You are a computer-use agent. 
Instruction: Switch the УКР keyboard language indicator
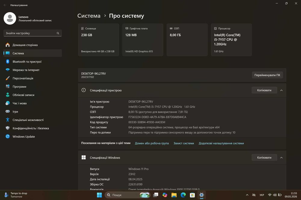(x=262, y=195)
